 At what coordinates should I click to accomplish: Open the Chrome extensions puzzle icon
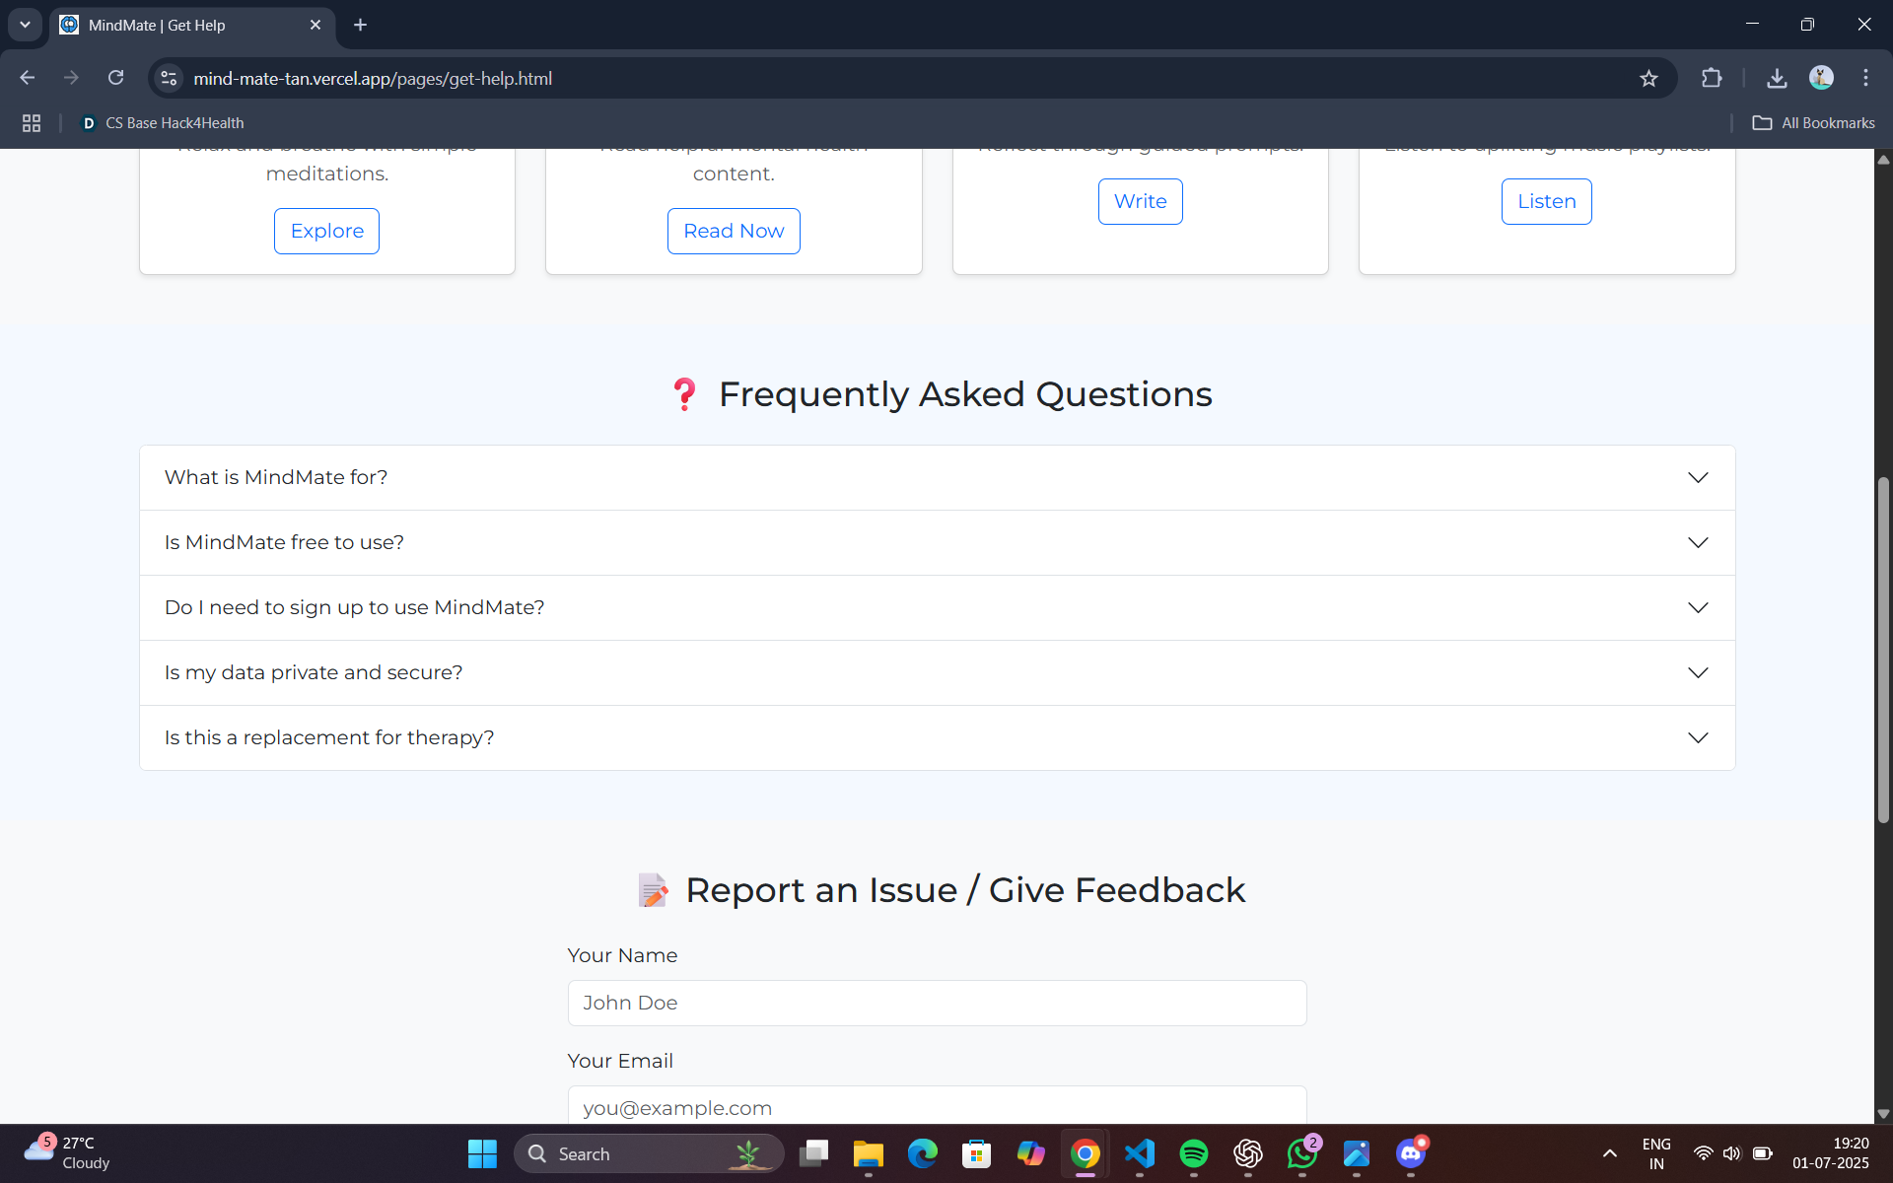(x=1712, y=79)
